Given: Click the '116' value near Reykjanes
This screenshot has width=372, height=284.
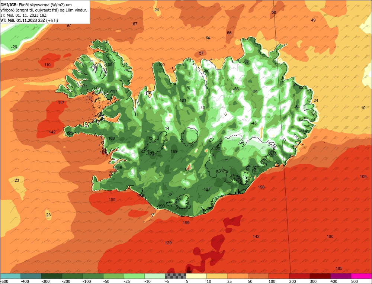Looking at the screenshot, I should point(119,168).
